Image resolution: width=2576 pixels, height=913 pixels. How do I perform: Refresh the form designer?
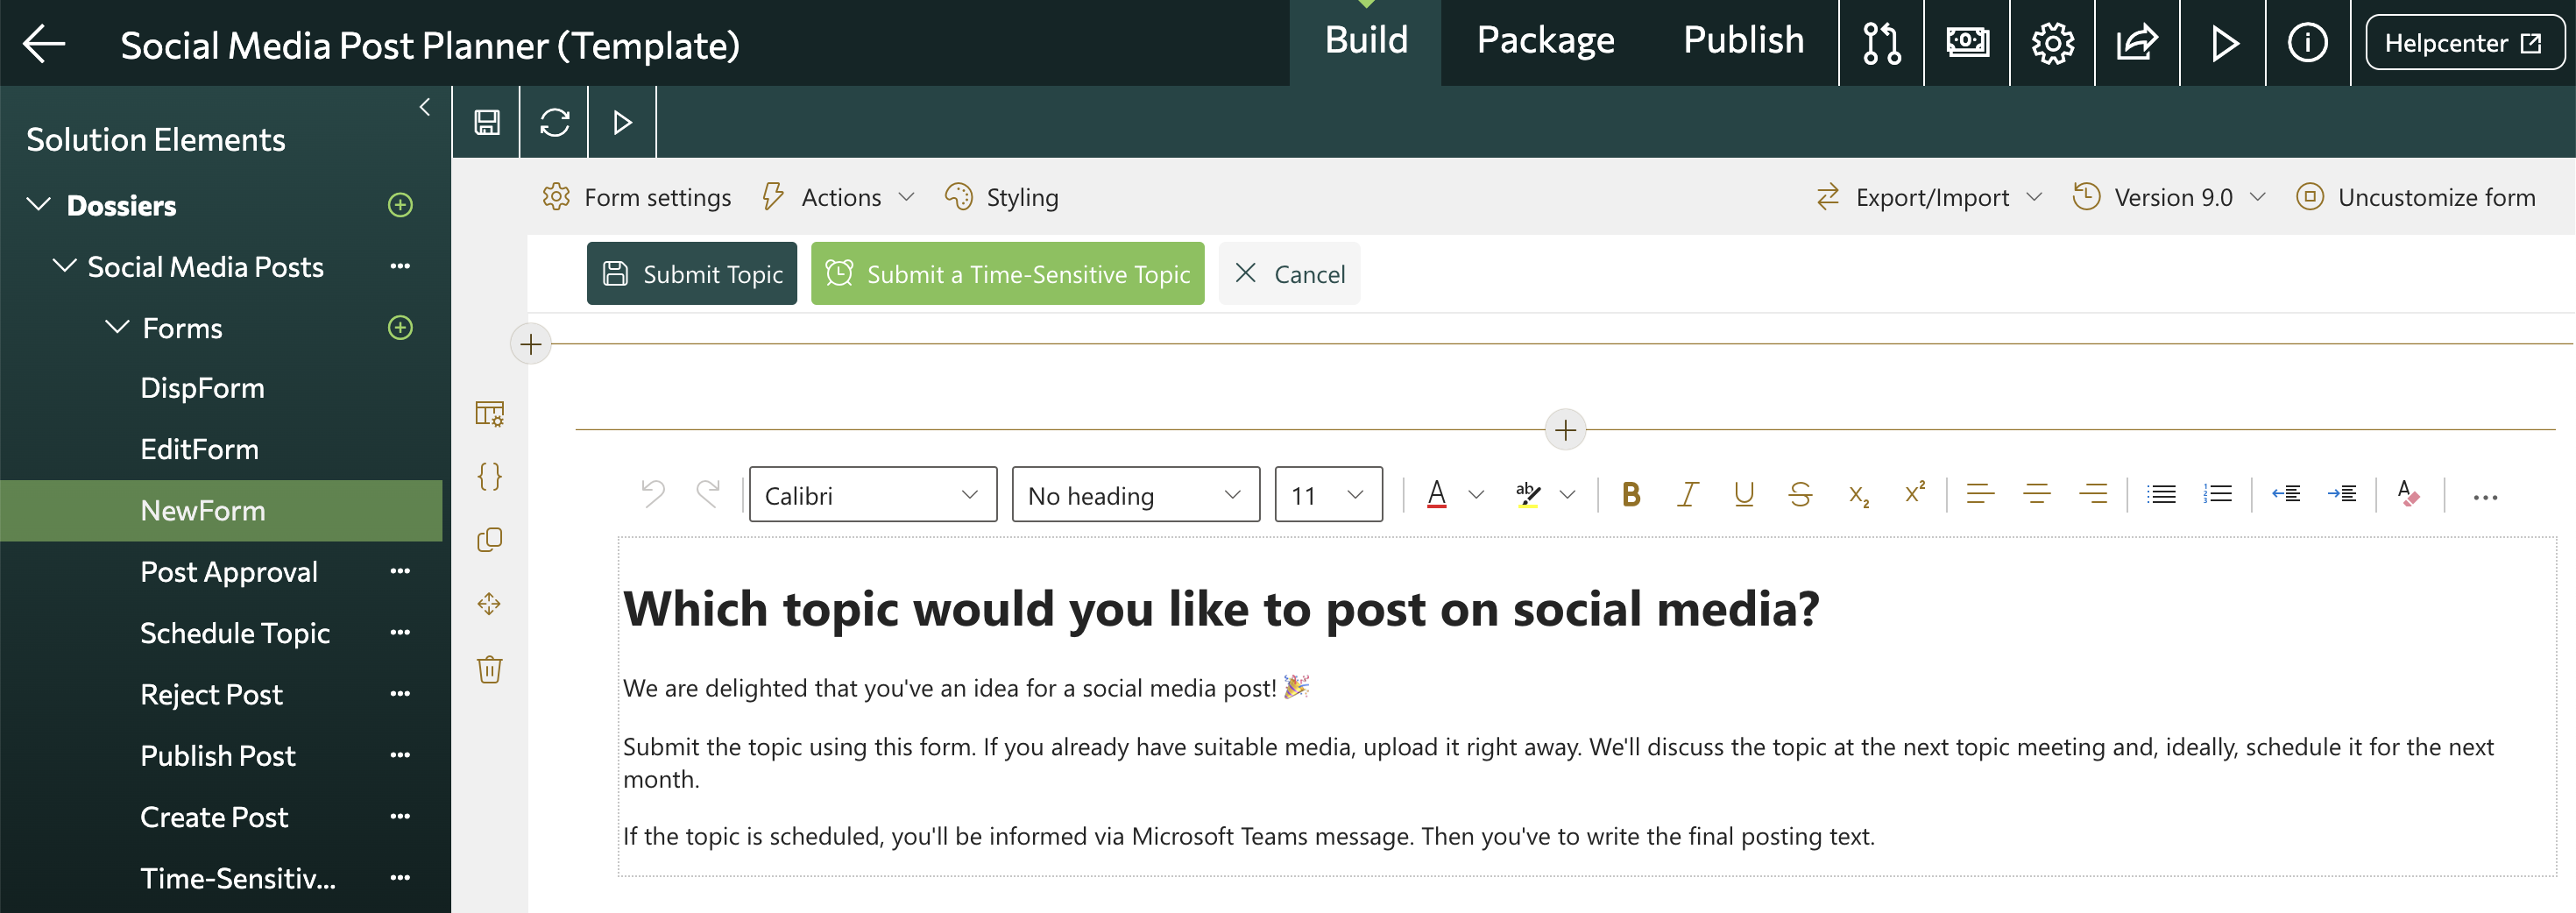555,122
